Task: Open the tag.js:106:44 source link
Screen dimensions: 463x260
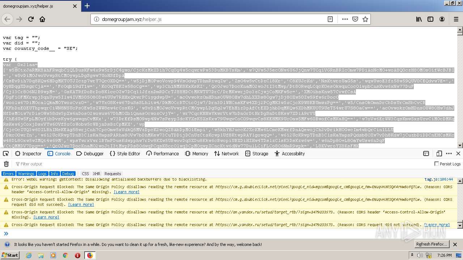Action: 439,179
